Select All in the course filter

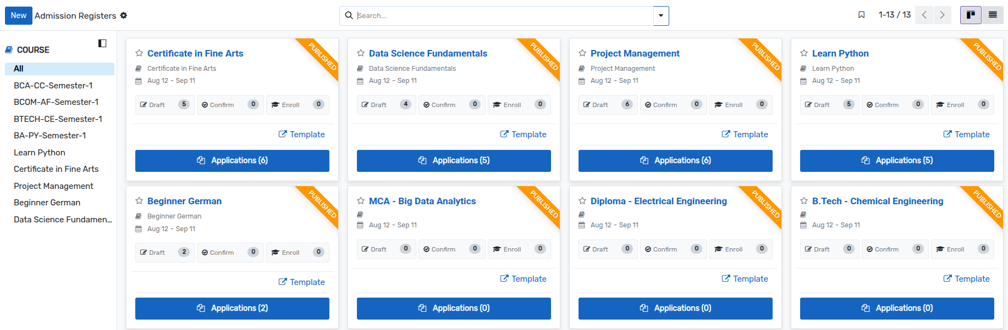tap(59, 69)
